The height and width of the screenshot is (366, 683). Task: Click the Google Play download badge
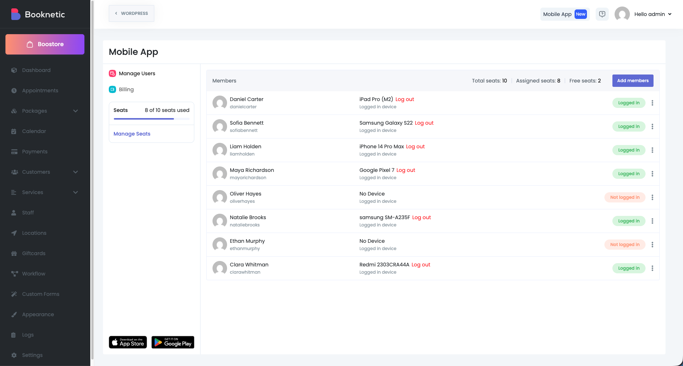tap(173, 342)
